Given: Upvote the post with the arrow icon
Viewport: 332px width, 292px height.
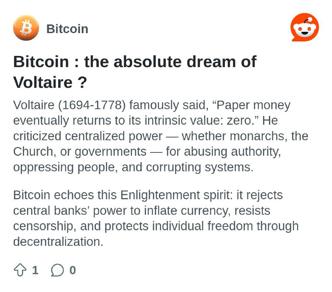Looking at the screenshot, I should coord(20,270).
